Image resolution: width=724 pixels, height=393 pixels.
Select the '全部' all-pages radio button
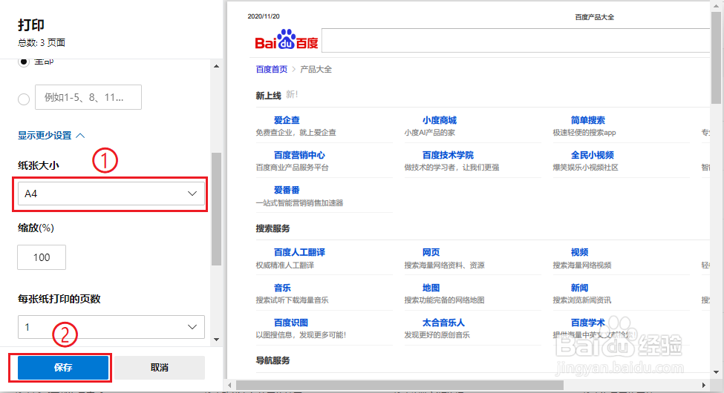click(x=24, y=62)
